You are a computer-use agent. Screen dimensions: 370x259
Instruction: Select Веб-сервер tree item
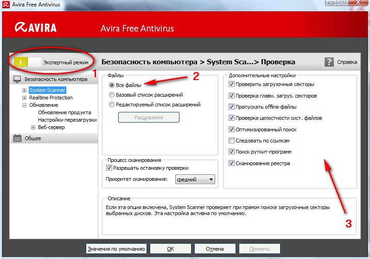click(51, 127)
